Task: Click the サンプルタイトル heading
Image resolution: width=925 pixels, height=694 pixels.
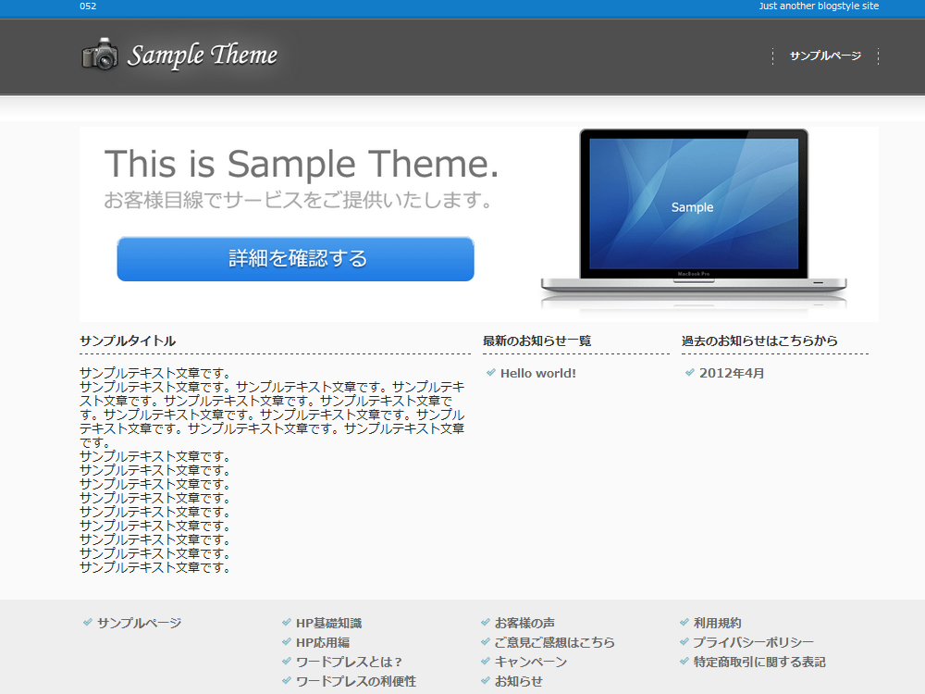Action: (128, 341)
